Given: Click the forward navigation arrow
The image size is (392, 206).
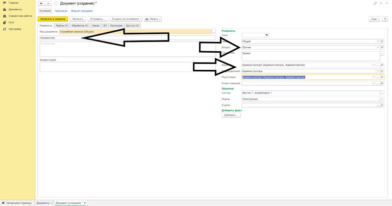Looking at the screenshot, I should tap(48, 3).
